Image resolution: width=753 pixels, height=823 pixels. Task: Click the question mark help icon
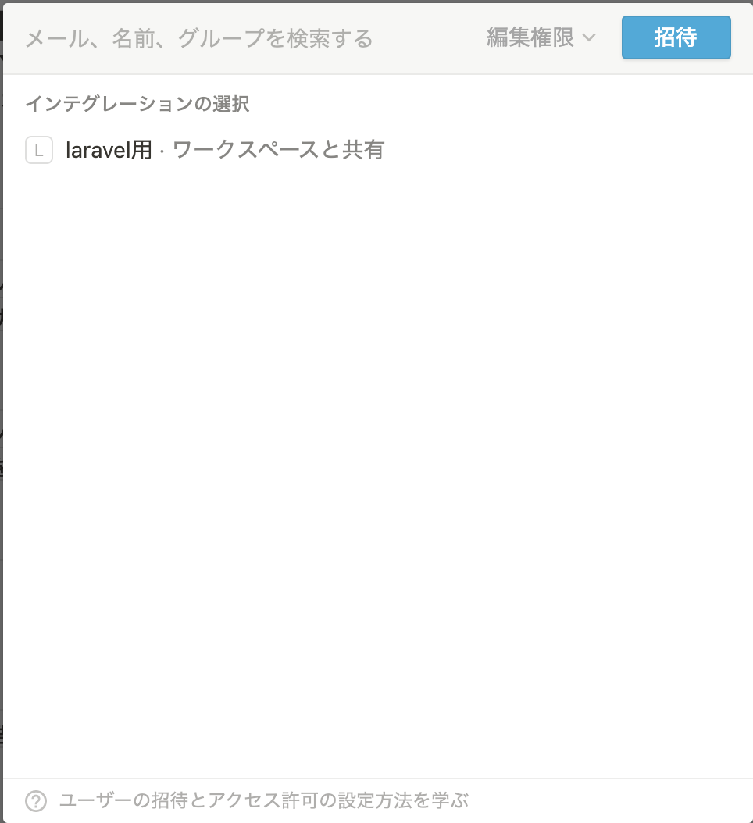(36, 801)
